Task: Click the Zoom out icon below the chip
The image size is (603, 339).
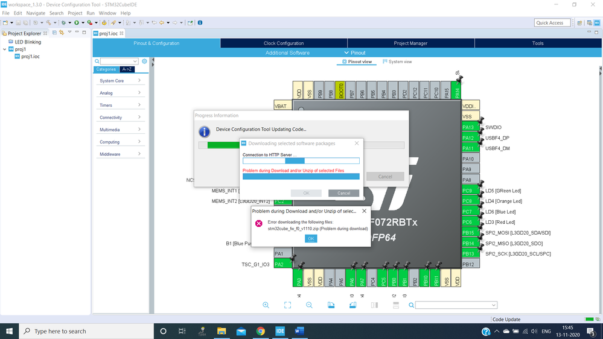Action: [309, 305]
